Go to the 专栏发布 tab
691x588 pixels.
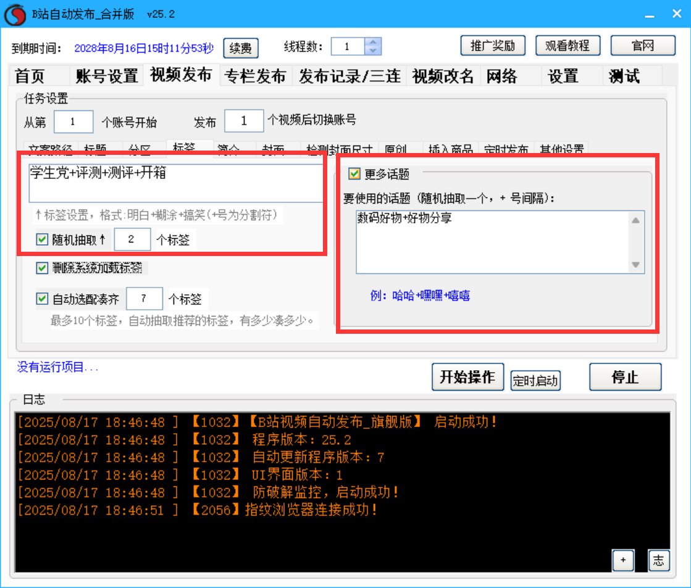[255, 76]
